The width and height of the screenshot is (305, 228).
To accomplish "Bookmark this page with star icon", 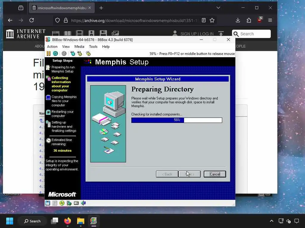I will (212, 20).
